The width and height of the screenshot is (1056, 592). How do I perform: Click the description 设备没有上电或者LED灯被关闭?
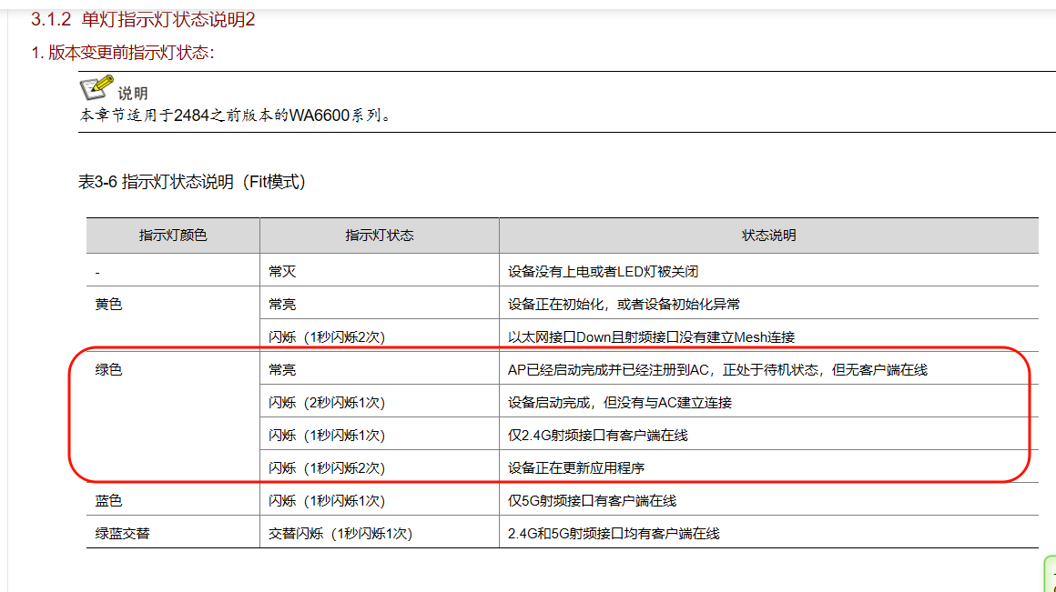(603, 272)
